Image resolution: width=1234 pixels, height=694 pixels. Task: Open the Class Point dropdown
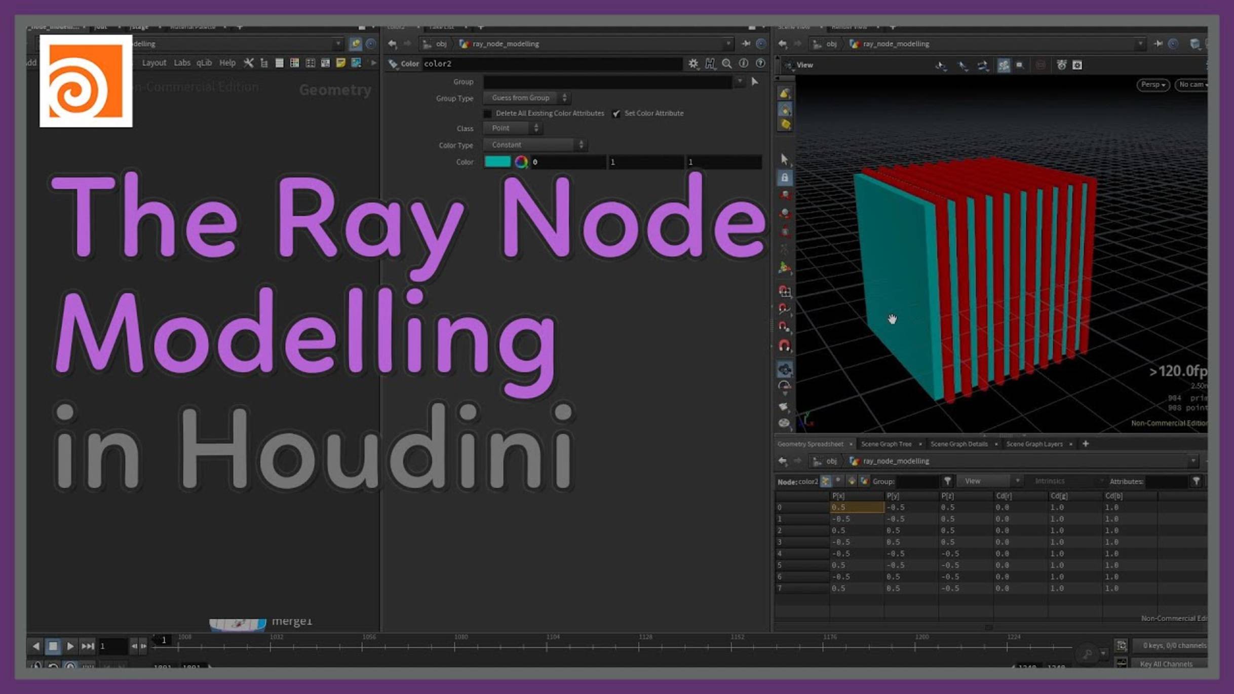[513, 128]
